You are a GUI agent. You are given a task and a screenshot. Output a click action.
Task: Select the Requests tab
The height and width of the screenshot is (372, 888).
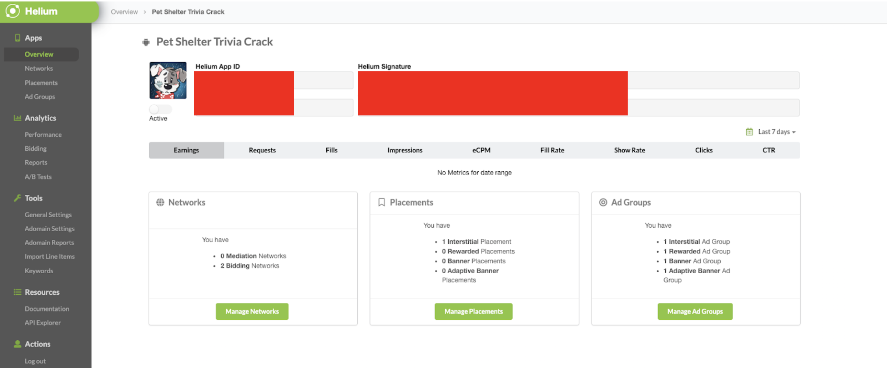[262, 150]
